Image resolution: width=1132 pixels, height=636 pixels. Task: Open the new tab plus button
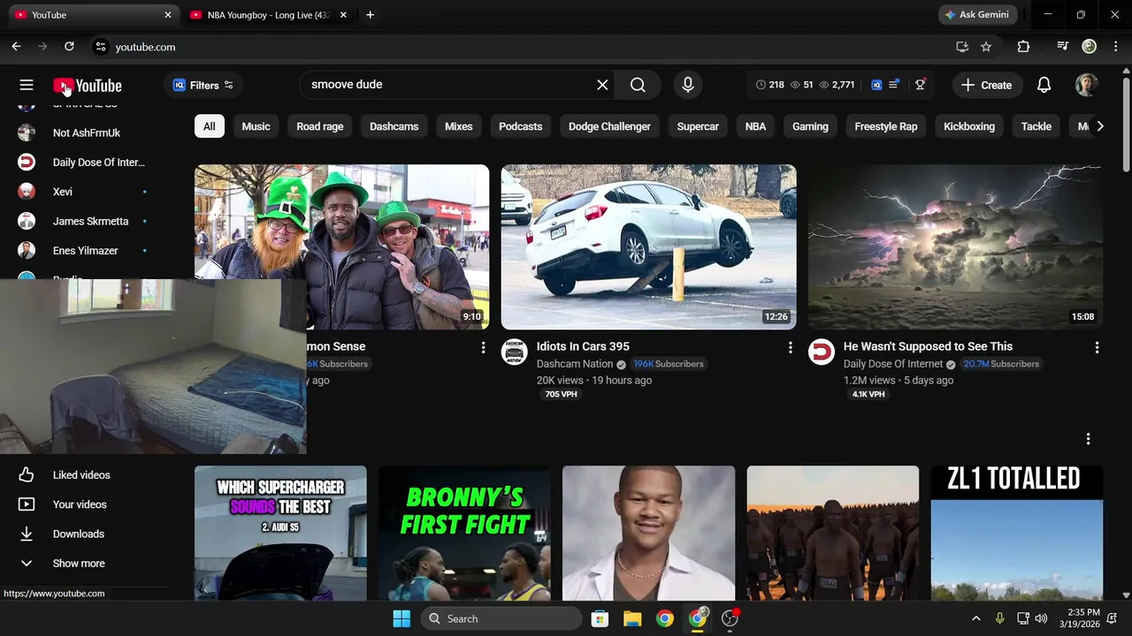pyautogui.click(x=370, y=15)
